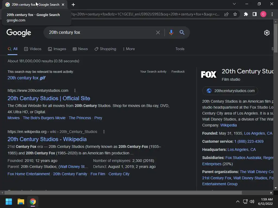278x208 pixels.
Task: Open Google quick settings gear
Action: pos(267,33)
